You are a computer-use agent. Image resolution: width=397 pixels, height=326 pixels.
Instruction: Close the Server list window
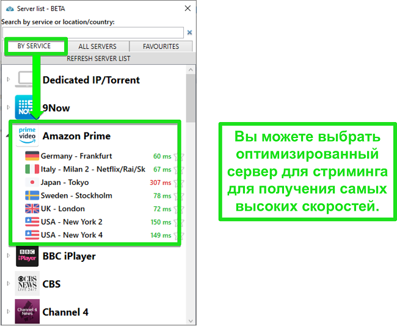[x=188, y=9]
